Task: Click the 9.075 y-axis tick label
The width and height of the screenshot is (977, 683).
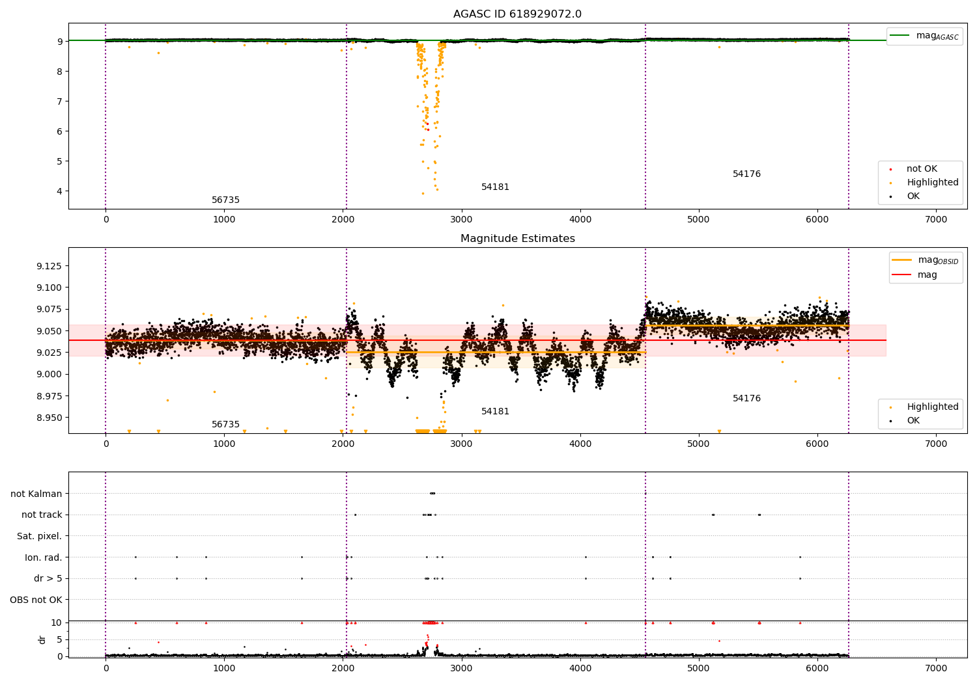Action: point(49,310)
